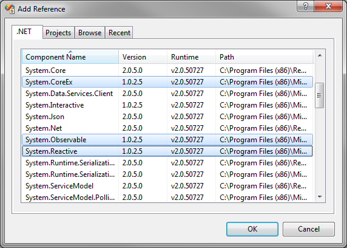347x248 pixels.
Task: Click the Help question mark button
Action: point(305,6)
